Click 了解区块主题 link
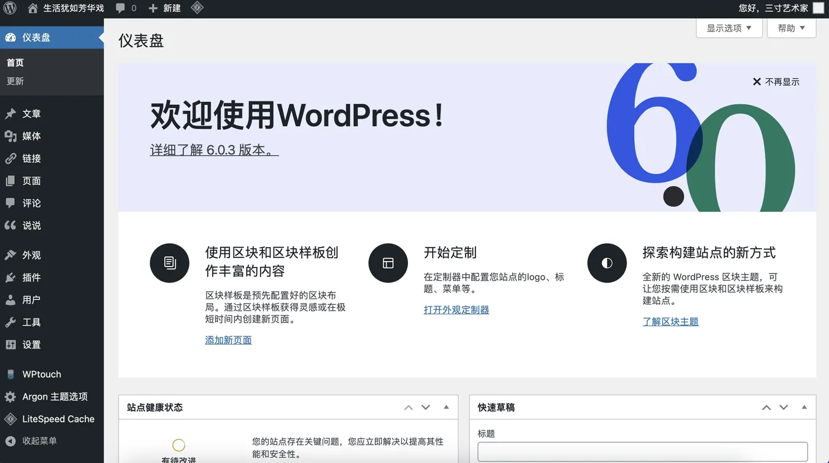This screenshot has height=463, width=829. 671,321
